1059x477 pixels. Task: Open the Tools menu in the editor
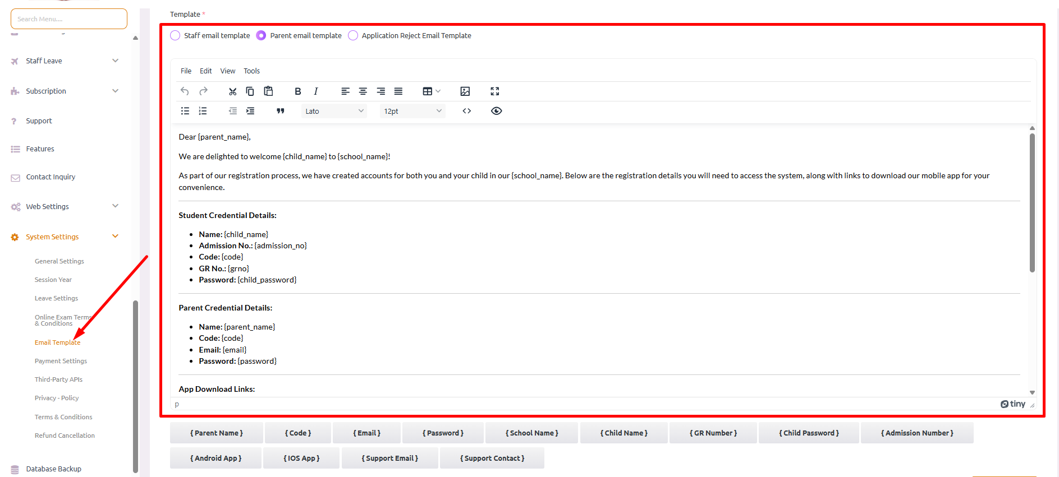coord(251,71)
